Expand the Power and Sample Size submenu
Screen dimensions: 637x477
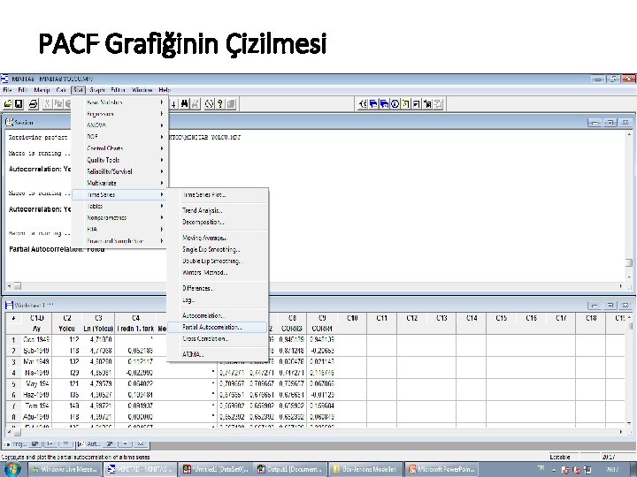(x=119, y=241)
